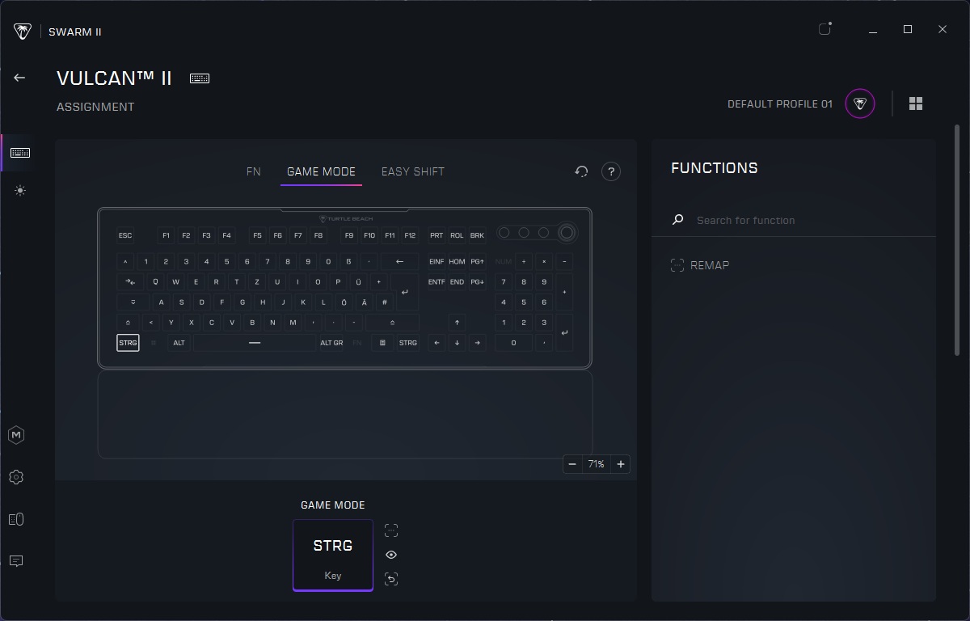Select the EINF key on the layout
Image resolution: width=970 pixels, height=621 pixels.
pos(436,261)
